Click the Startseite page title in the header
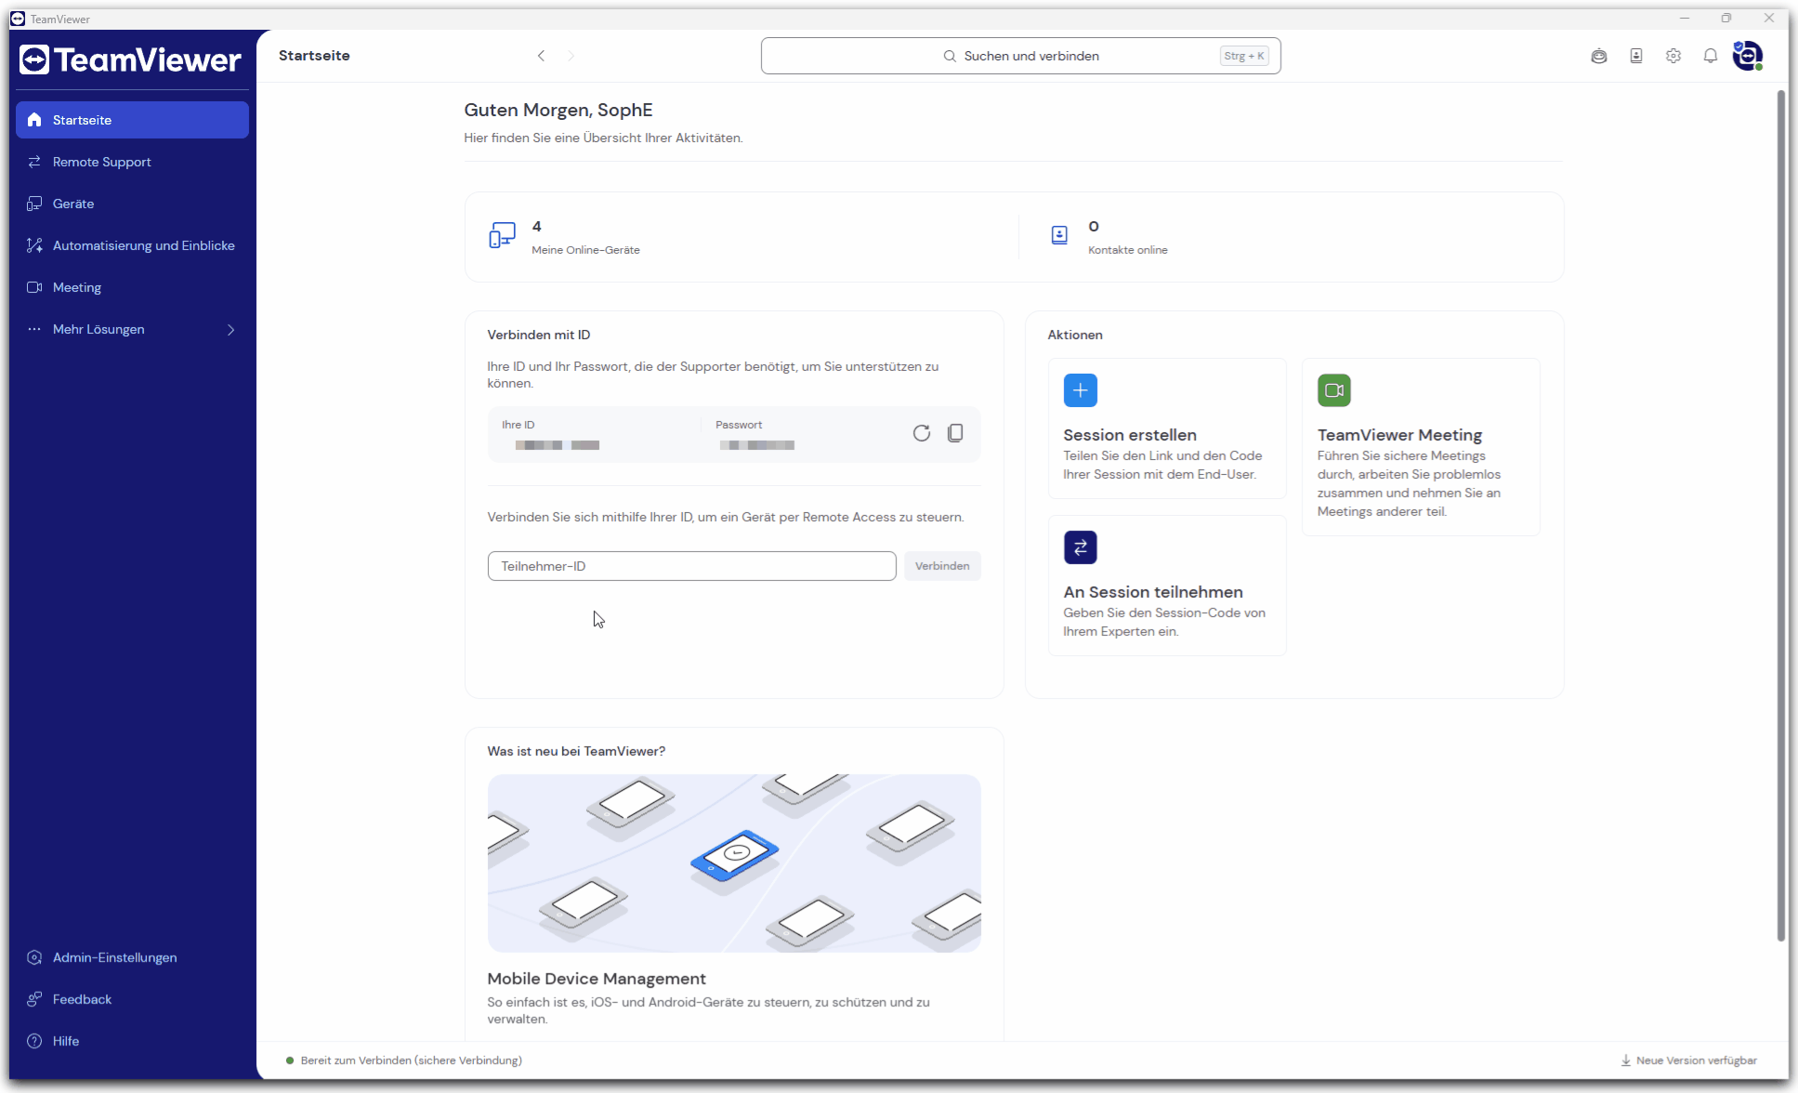This screenshot has width=1798, height=1093. (314, 56)
